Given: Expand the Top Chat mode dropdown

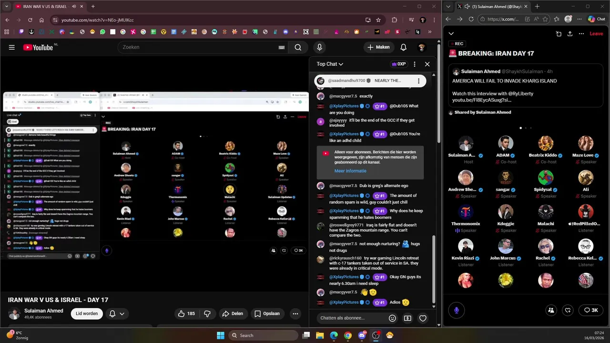Looking at the screenshot, I should pos(330,64).
